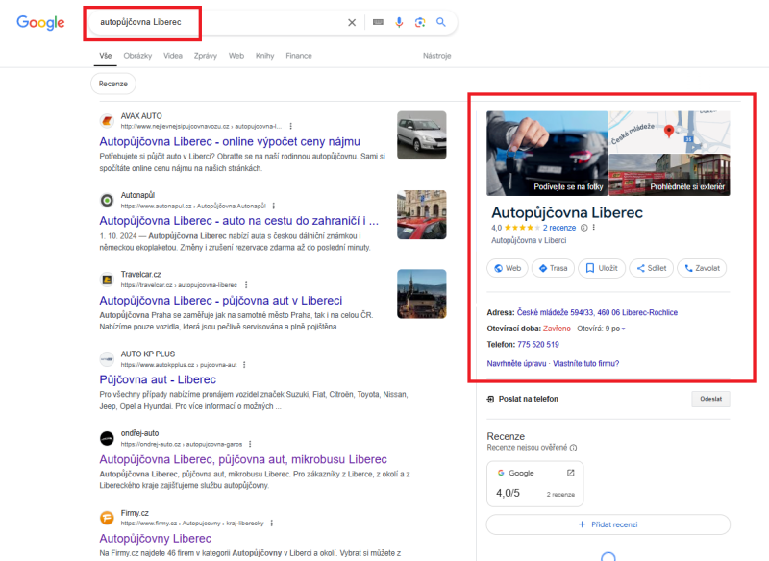Open Autopůjčovna Liberec - auto na cestu do zahraničí
This screenshot has height=561, width=769.
click(x=238, y=221)
